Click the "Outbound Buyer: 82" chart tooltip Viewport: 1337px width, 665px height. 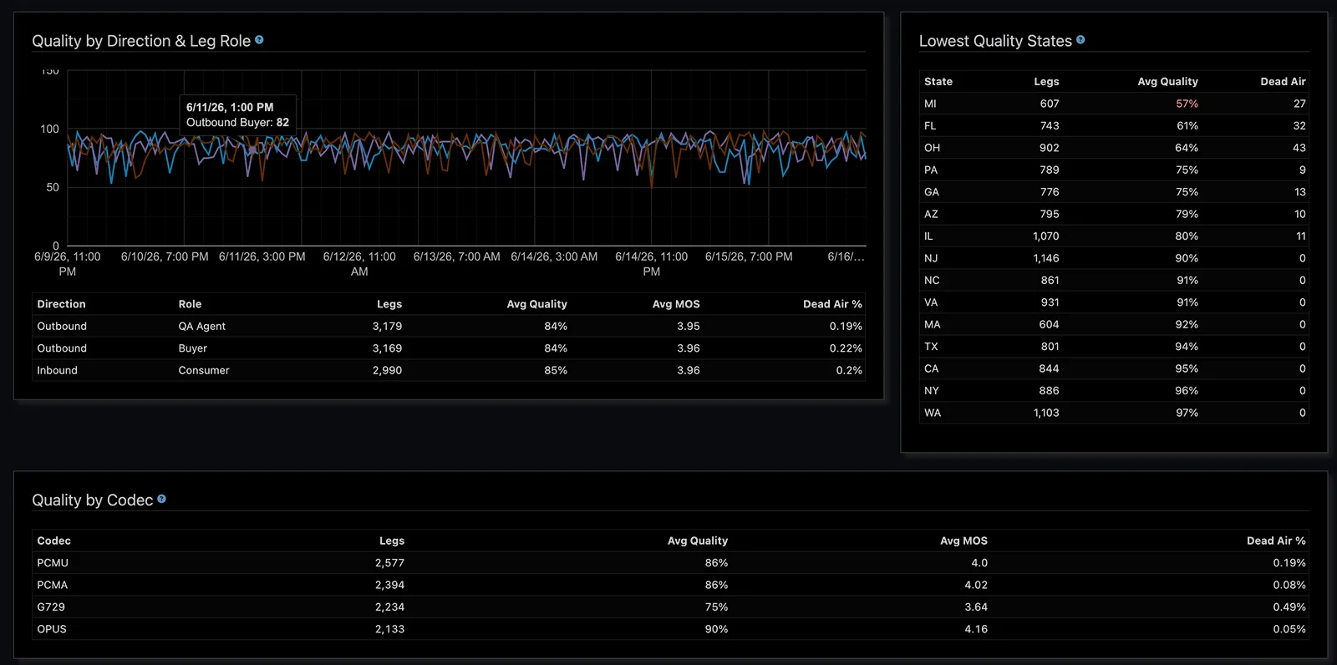(x=238, y=114)
